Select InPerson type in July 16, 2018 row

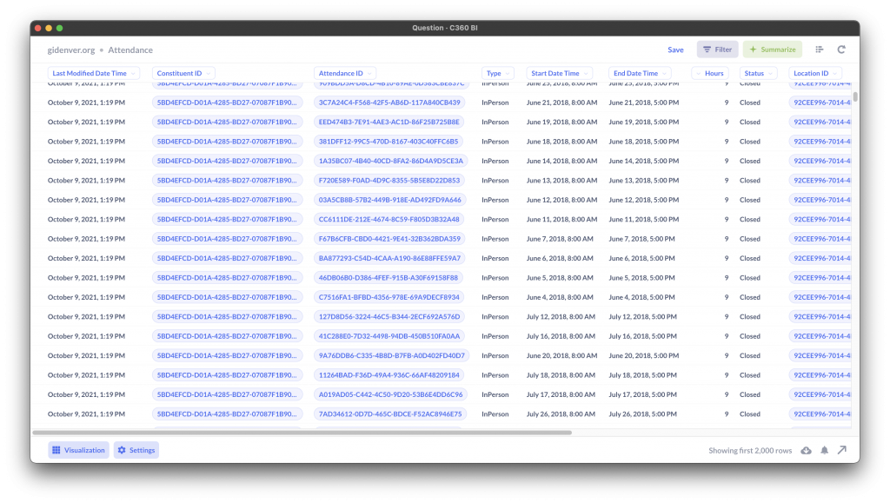click(495, 336)
